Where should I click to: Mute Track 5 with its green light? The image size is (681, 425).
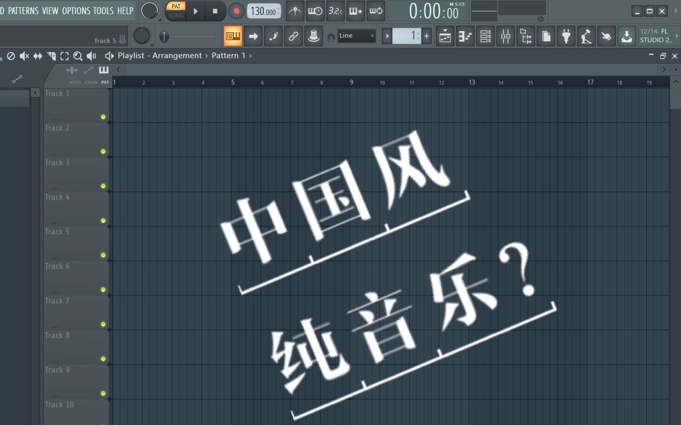point(103,255)
